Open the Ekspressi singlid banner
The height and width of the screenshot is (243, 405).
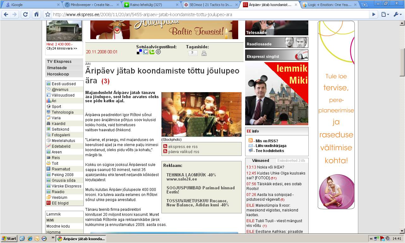(x=277, y=55)
